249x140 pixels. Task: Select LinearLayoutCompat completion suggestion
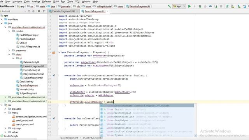[x=147, y=113]
